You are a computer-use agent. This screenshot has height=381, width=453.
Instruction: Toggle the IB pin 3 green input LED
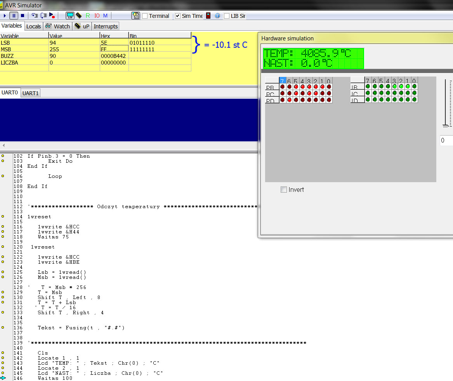395,87
